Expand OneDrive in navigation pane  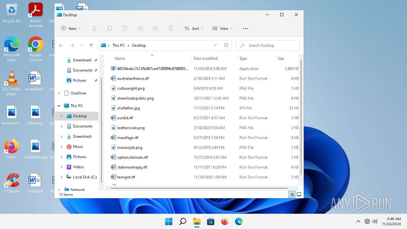point(59,93)
